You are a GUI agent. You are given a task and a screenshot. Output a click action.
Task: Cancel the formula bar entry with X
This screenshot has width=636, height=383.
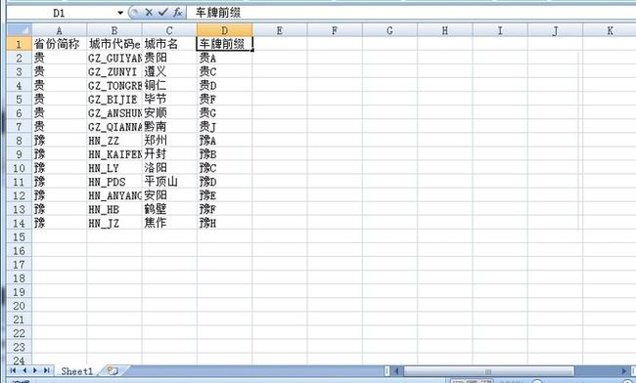[x=149, y=13]
